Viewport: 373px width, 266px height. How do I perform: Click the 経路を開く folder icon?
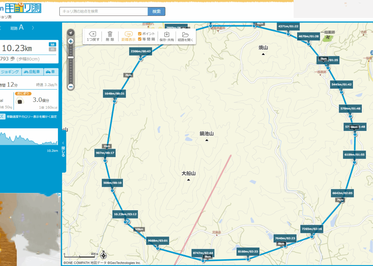tap(185, 35)
